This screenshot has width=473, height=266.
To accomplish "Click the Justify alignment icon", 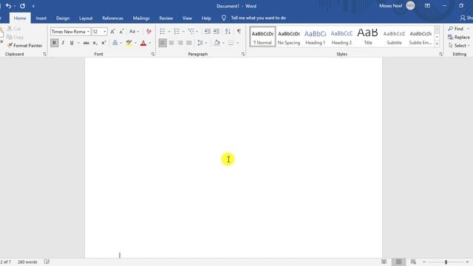I will (x=189, y=43).
